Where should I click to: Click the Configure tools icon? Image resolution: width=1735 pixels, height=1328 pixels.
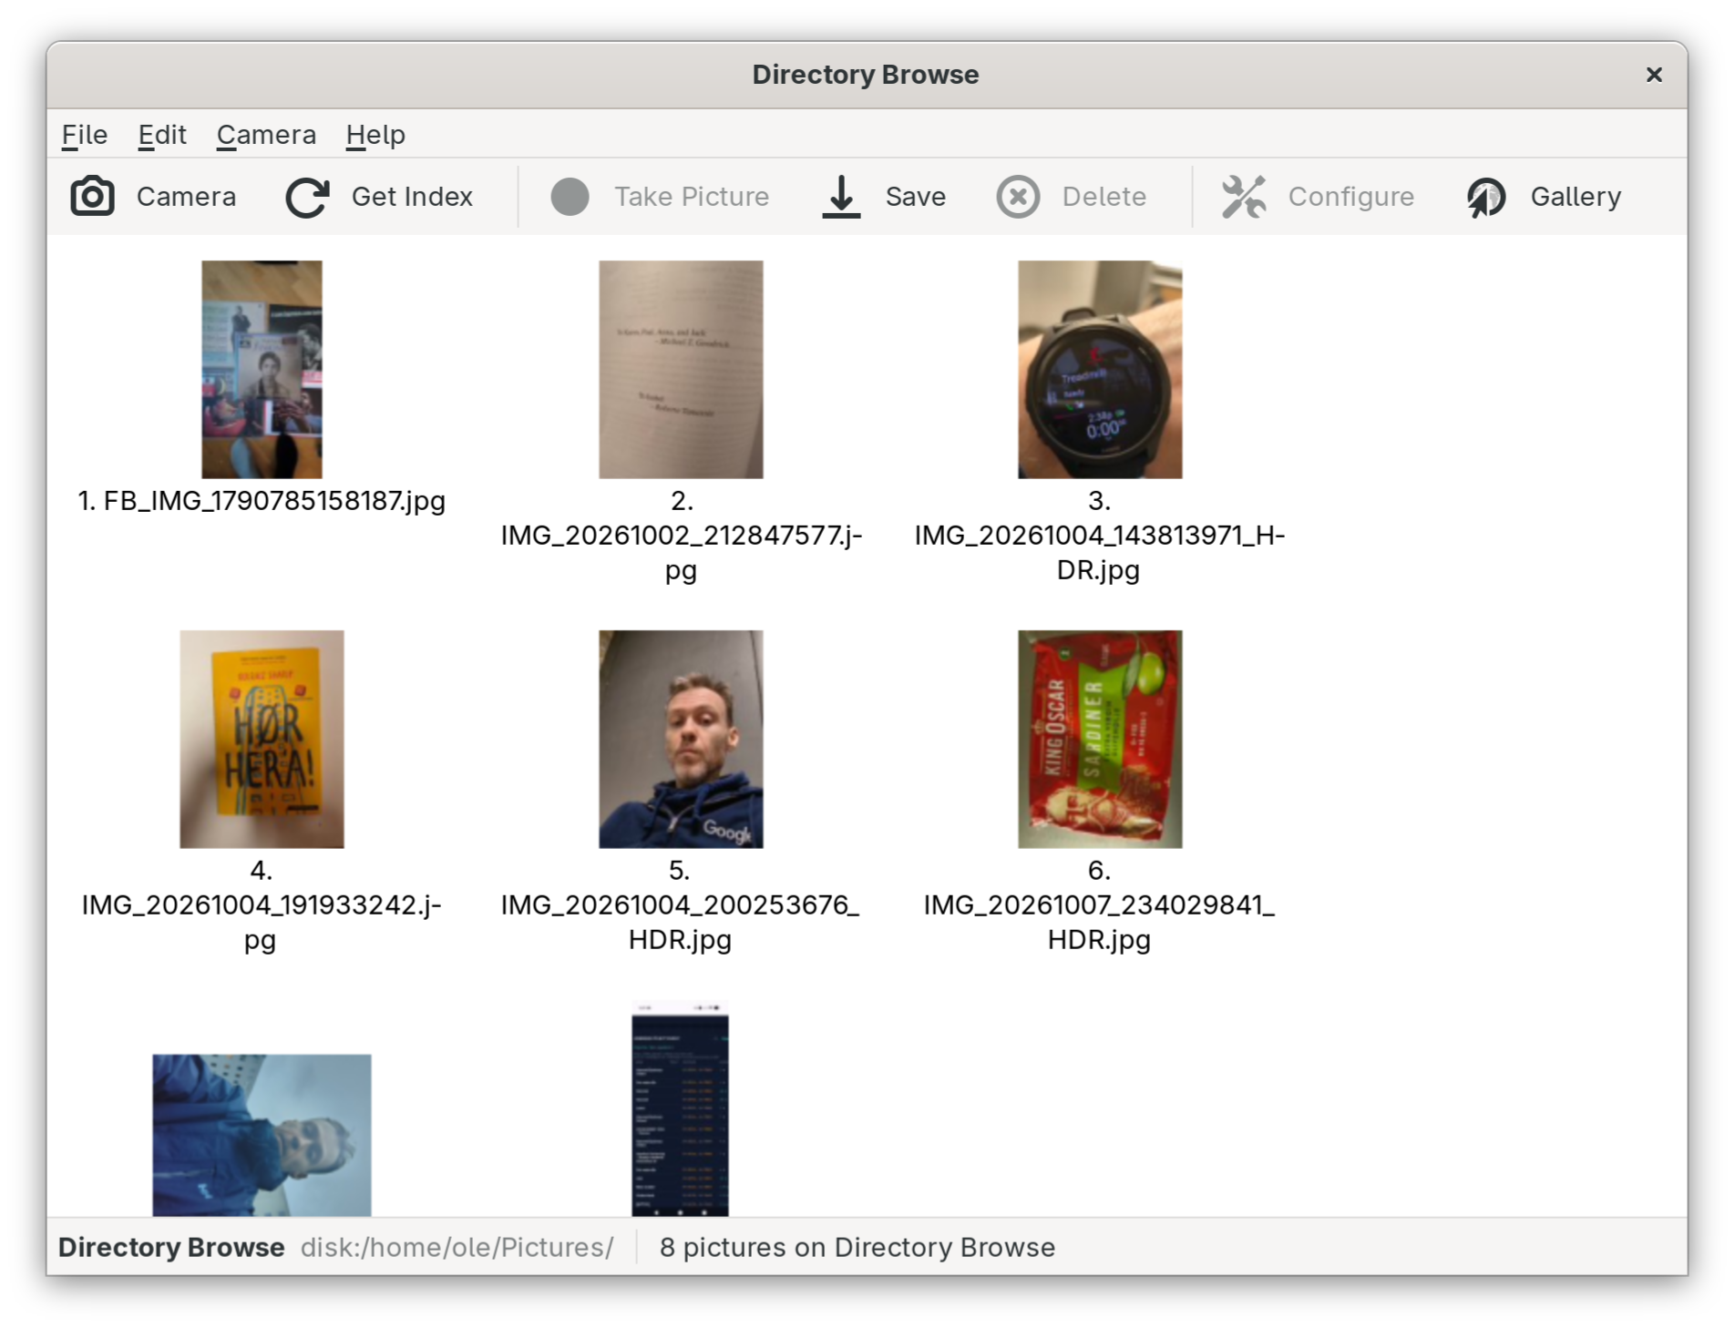1244,197
